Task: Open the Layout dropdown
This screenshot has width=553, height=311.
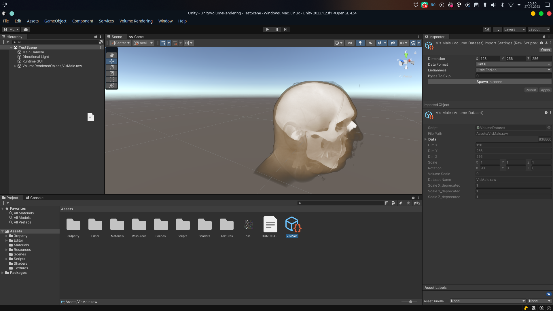Action: click(x=539, y=29)
